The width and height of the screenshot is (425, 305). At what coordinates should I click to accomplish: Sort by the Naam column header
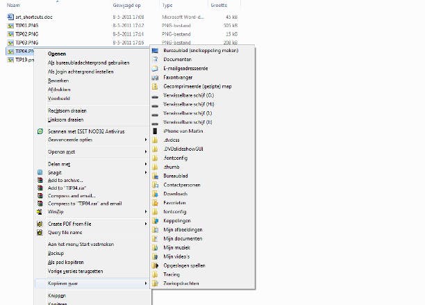click(x=13, y=5)
